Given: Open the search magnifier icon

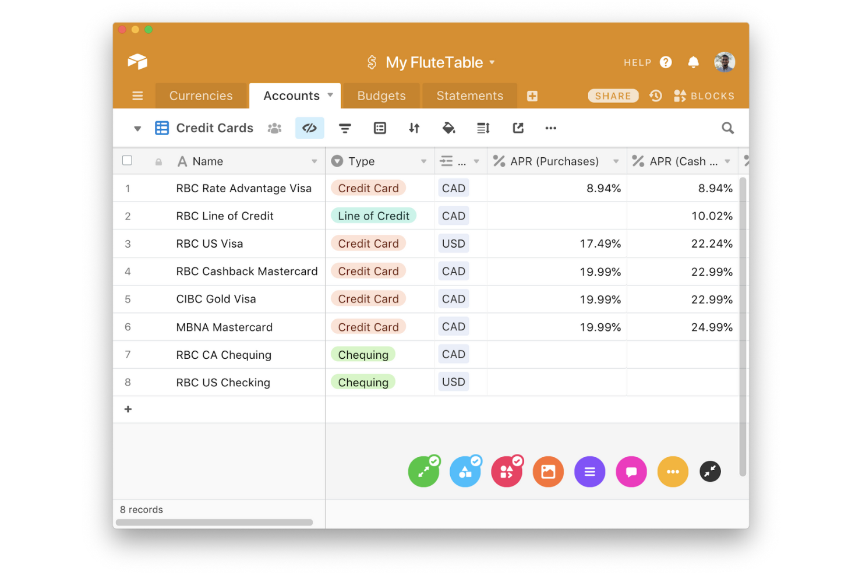Looking at the screenshot, I should [x=727, y=128].
